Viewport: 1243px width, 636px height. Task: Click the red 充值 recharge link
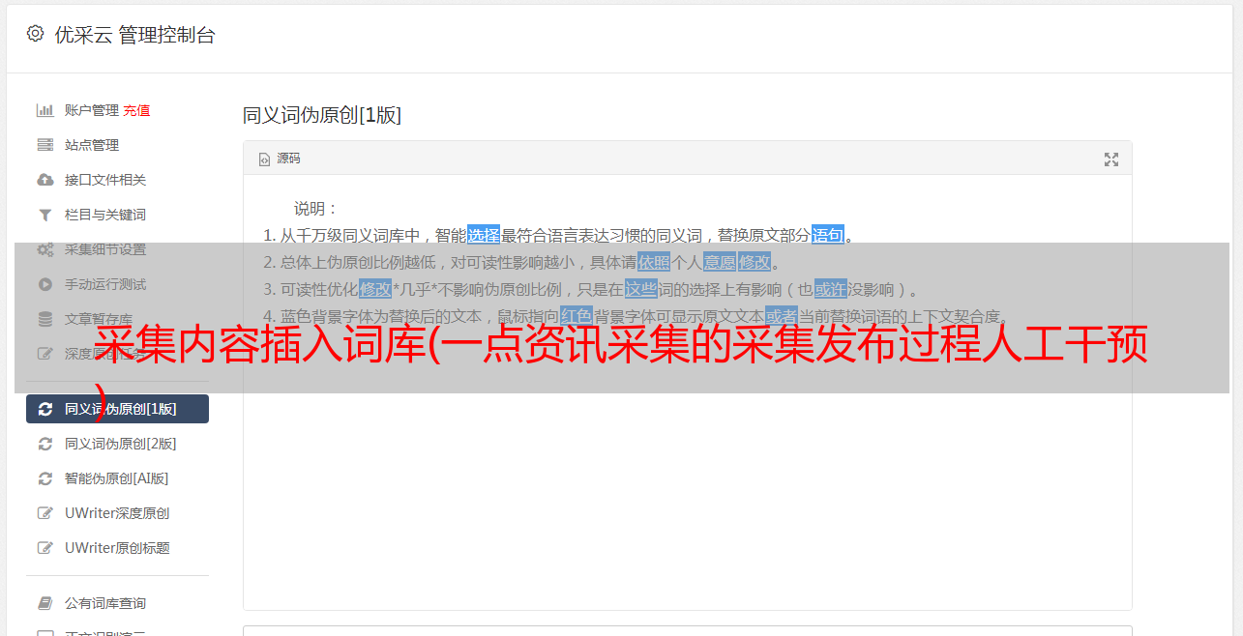tap(136, 110)
